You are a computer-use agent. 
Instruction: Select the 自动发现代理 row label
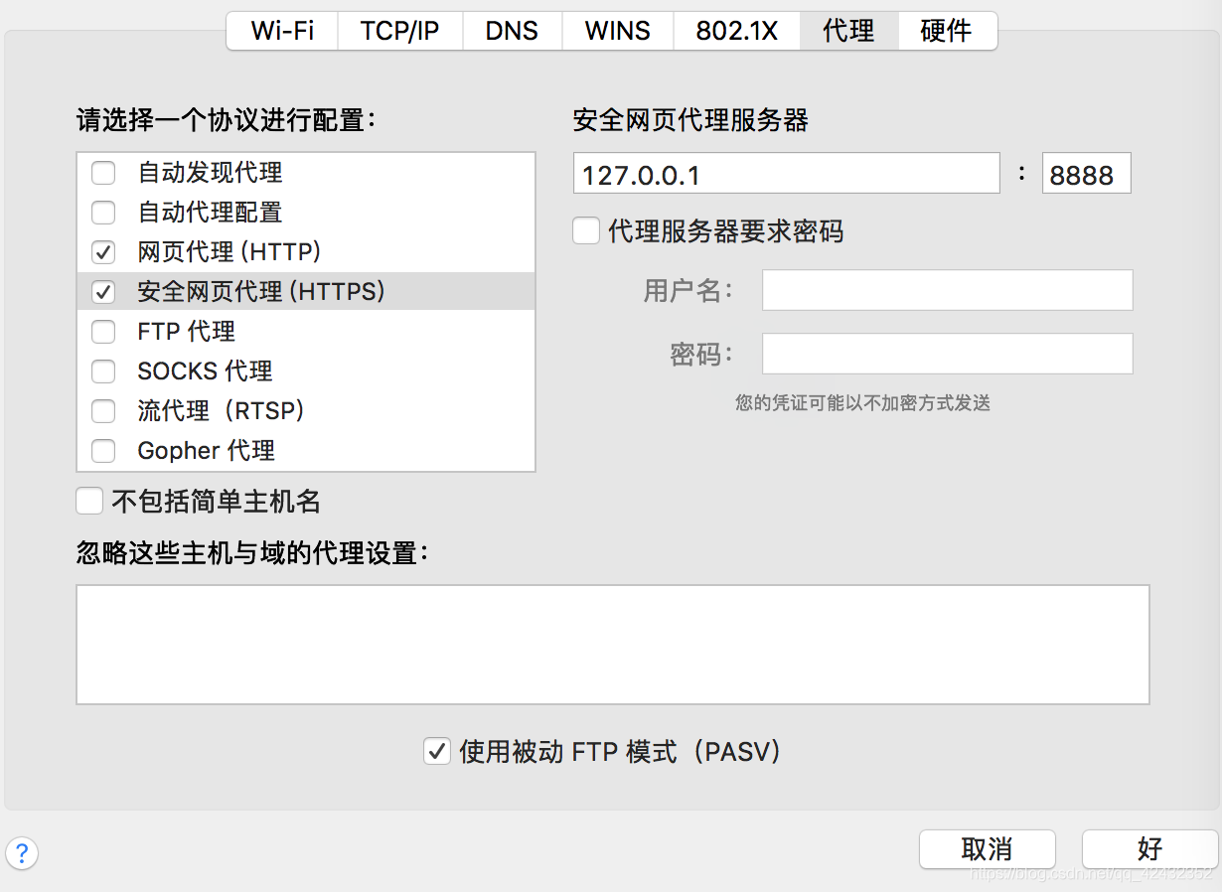click(x=210, y=173)
